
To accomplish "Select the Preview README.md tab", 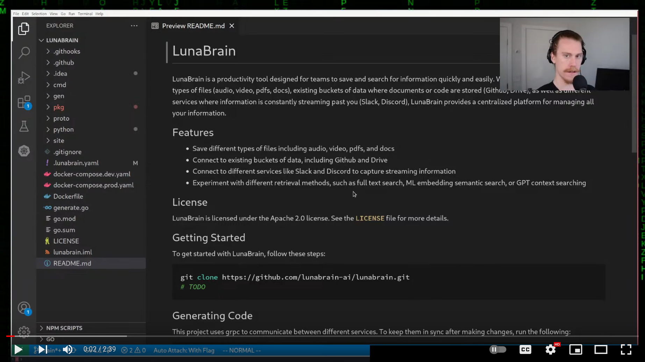I will [x=193, y=26].
